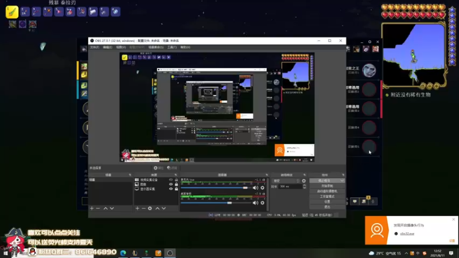This screenshot has height=258, width=459.
Task: Open source properties gear in sources toolbar
Action: pyautogui.click(x=150, y=208)
